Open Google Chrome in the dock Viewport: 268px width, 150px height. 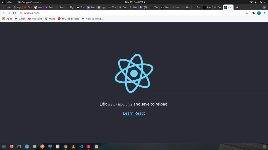tap(65, 146)
